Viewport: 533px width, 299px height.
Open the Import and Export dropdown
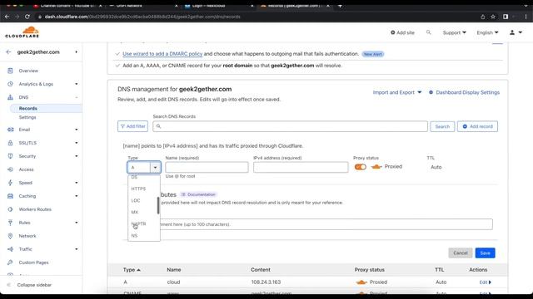point(397,92)
